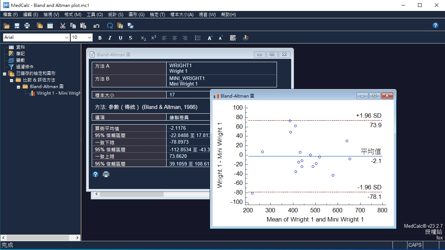This screenshot has height=250, width=445.
Task: Save the file with the floppy disk icon
Action: [17, 26]
